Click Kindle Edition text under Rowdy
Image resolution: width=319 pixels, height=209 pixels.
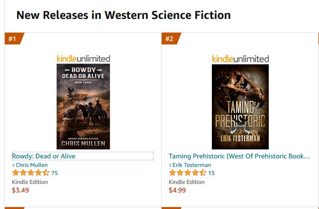(x=30, y=182)
